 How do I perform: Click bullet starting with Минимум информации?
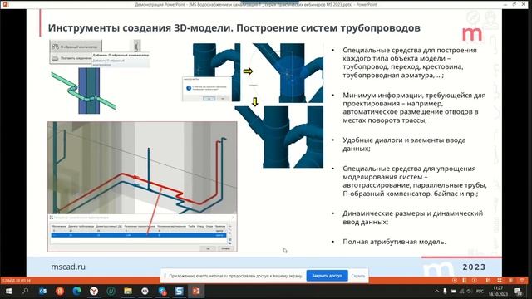[414, 107]
